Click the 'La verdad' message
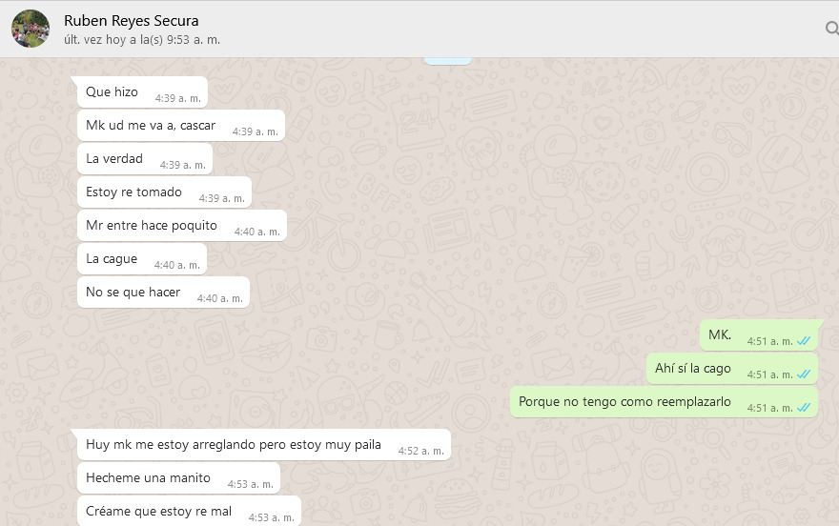 145,159
